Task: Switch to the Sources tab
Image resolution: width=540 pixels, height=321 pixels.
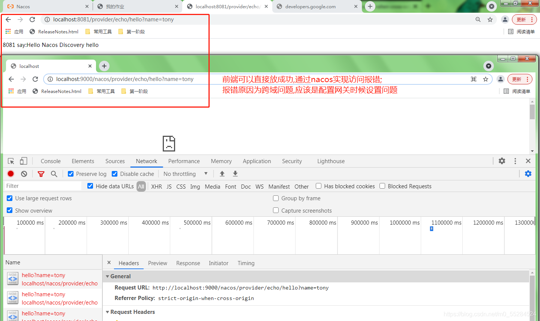Action: click(x=115, y=161)
